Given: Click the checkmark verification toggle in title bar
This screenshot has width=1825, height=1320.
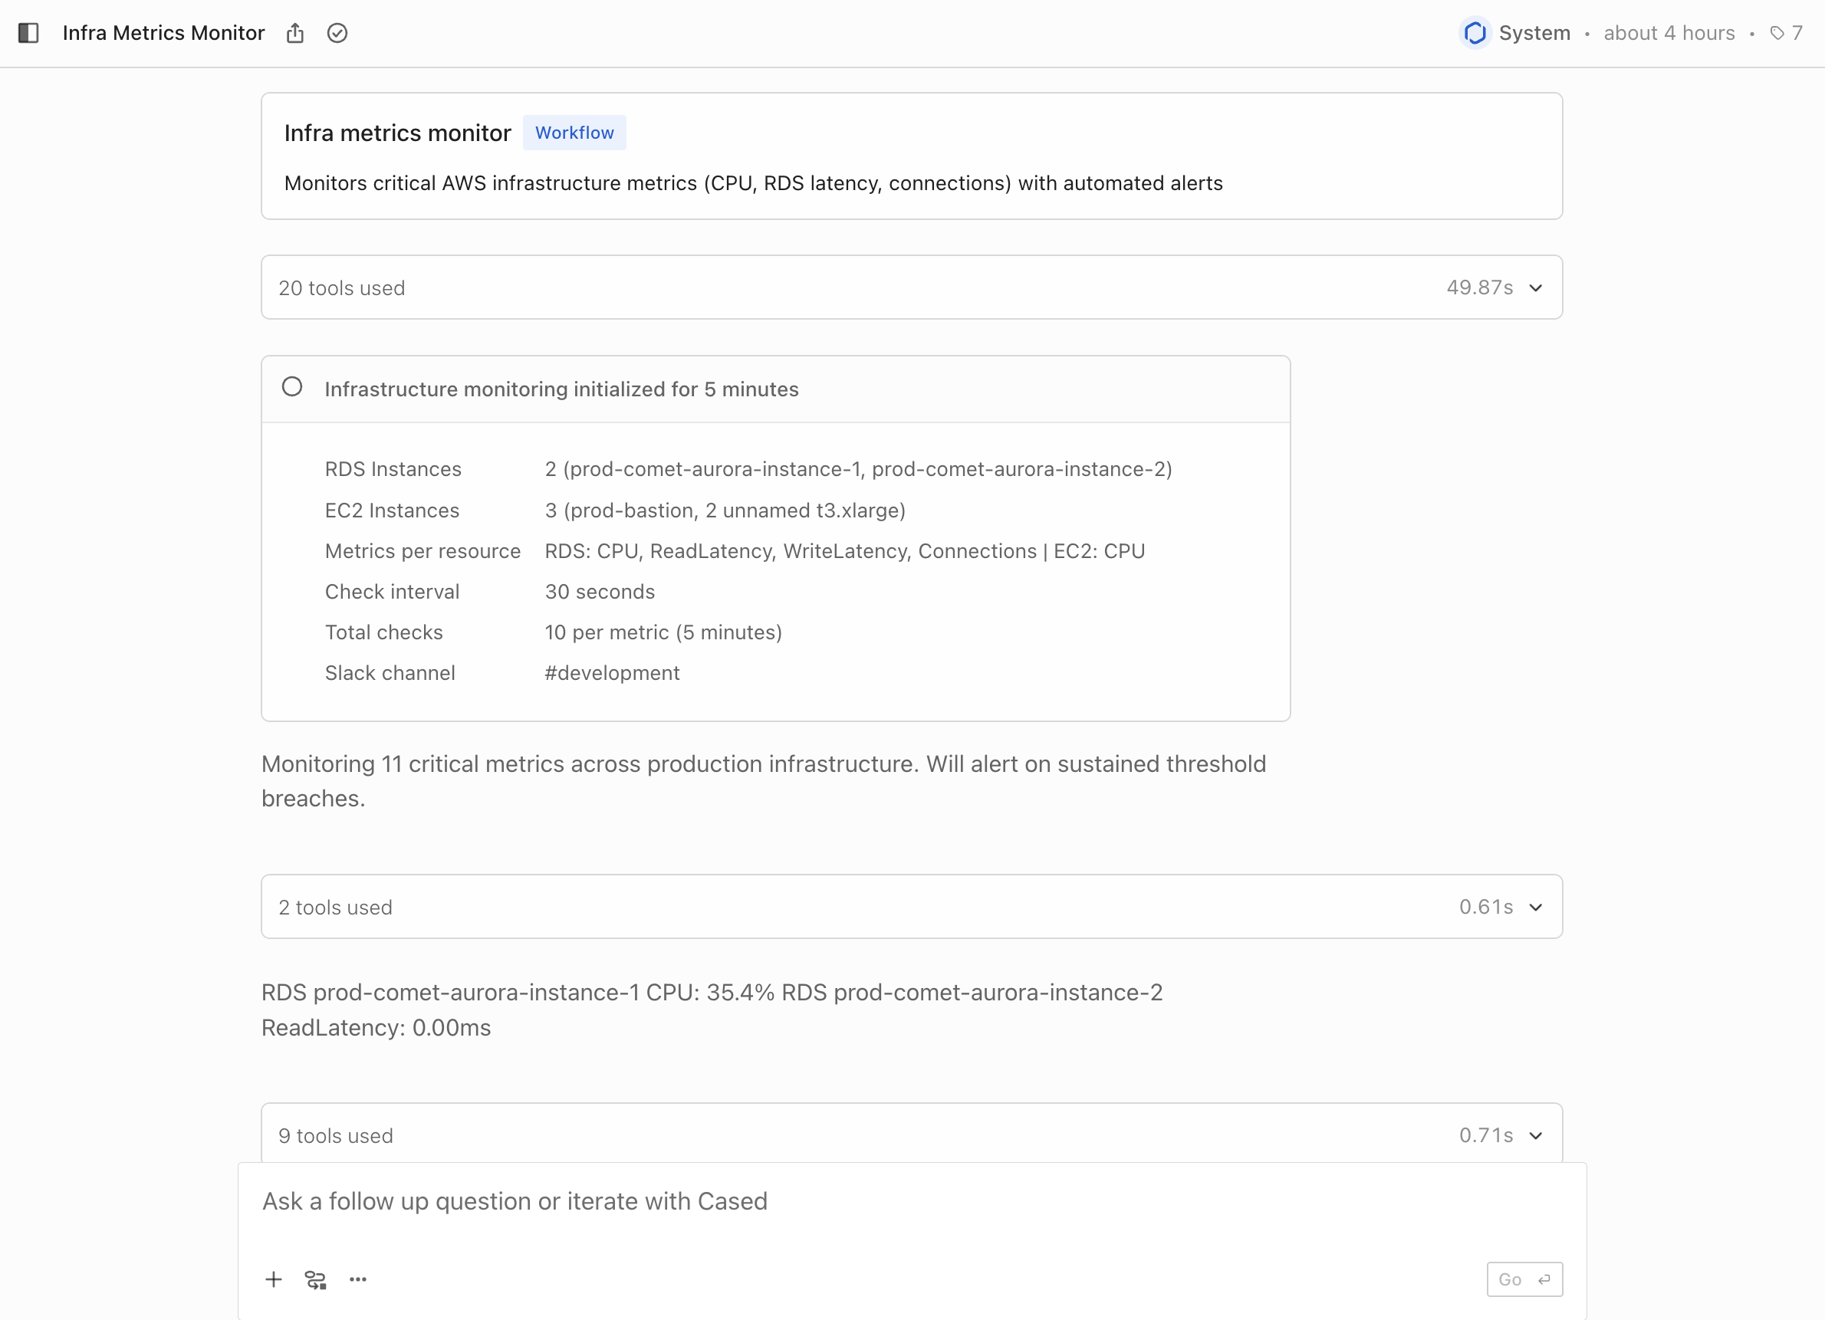Looking at the screenshot, I should [337, 33].
